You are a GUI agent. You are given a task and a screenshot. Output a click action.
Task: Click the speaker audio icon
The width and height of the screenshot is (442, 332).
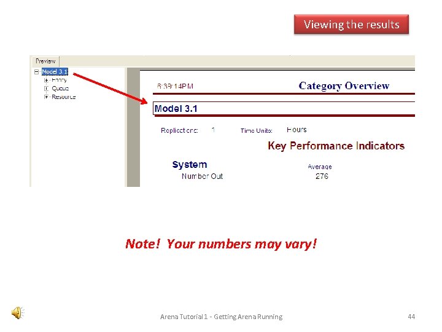[x=18, y=312]
